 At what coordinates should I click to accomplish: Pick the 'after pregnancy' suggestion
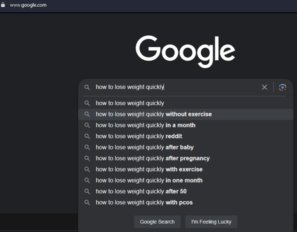[186, 158]
